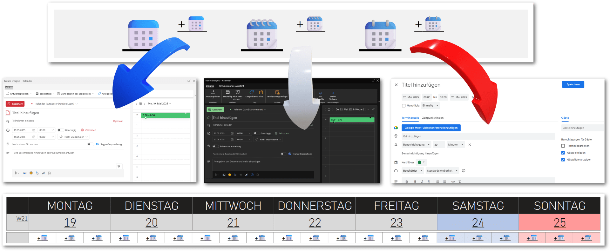Click the Ort hinzufügen field in Google Calendar
Viewport: 610px width, 251px height.
click(x=478, y=136)
